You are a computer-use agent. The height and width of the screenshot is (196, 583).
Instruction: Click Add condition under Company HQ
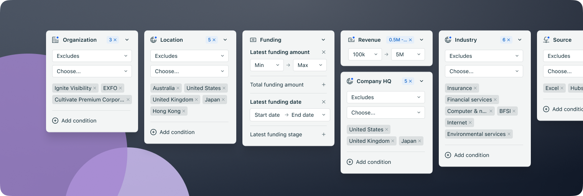(x=369, y=162)
